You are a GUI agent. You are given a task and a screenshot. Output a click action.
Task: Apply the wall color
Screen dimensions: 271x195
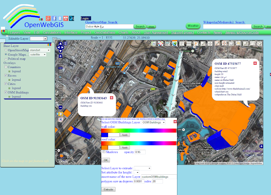(x=124, y=135)
